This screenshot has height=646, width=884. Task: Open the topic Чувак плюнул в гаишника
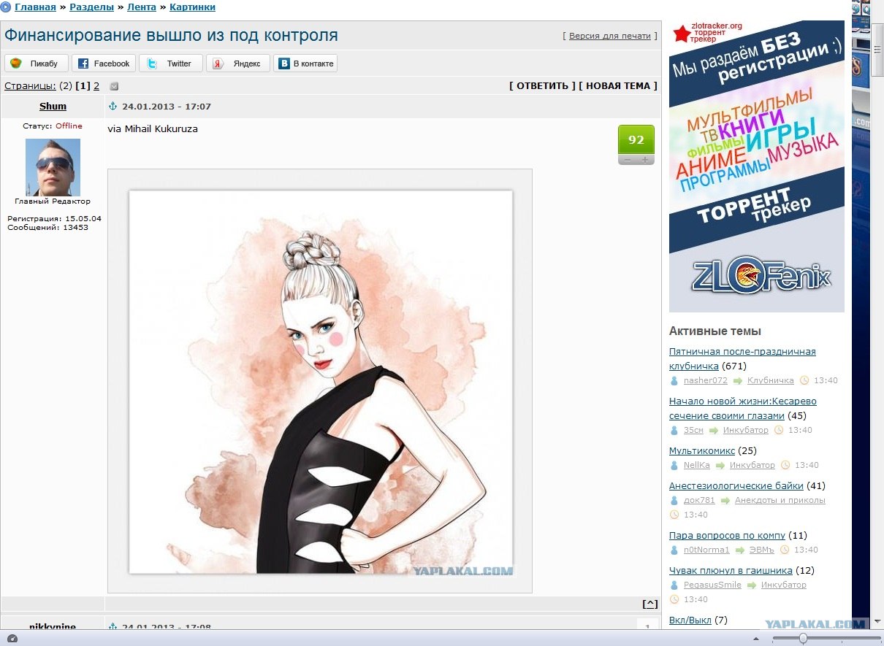pyautogui.click(x=731, y=570)
